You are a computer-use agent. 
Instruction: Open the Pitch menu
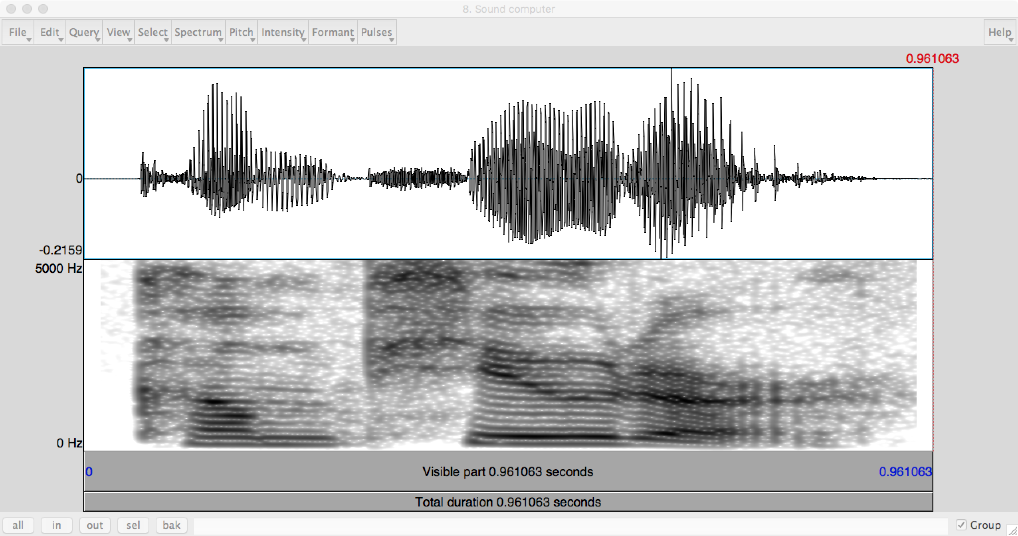point(241,32)
